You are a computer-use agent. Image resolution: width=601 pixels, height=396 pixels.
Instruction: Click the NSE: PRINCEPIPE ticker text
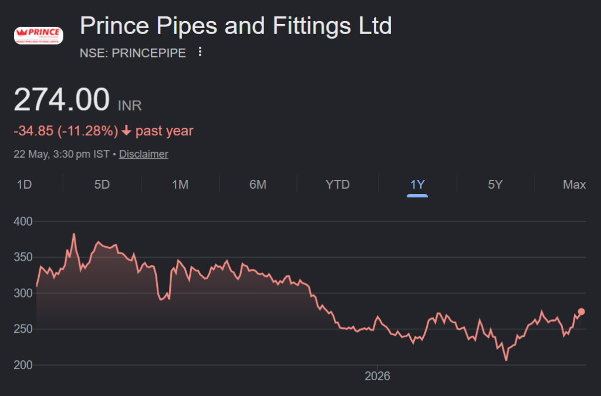(133, 53)
